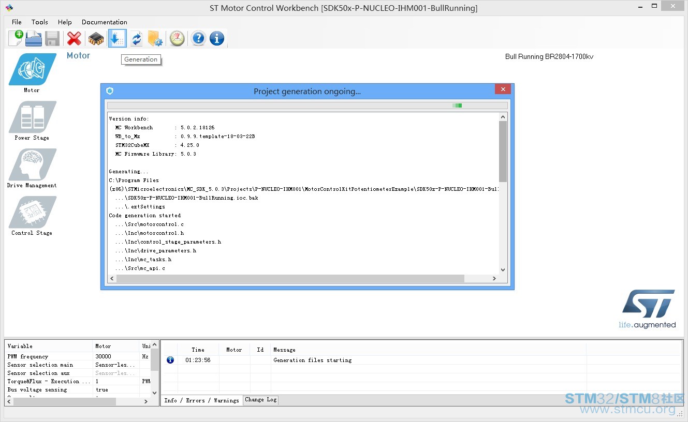This screenshot has width=688, height=422.
Task: Click the Motor column header in variable table
Action: coord(116,346)
